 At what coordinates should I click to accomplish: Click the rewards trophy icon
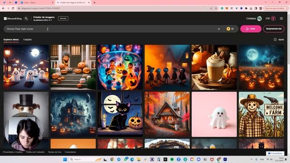point(273,19)
